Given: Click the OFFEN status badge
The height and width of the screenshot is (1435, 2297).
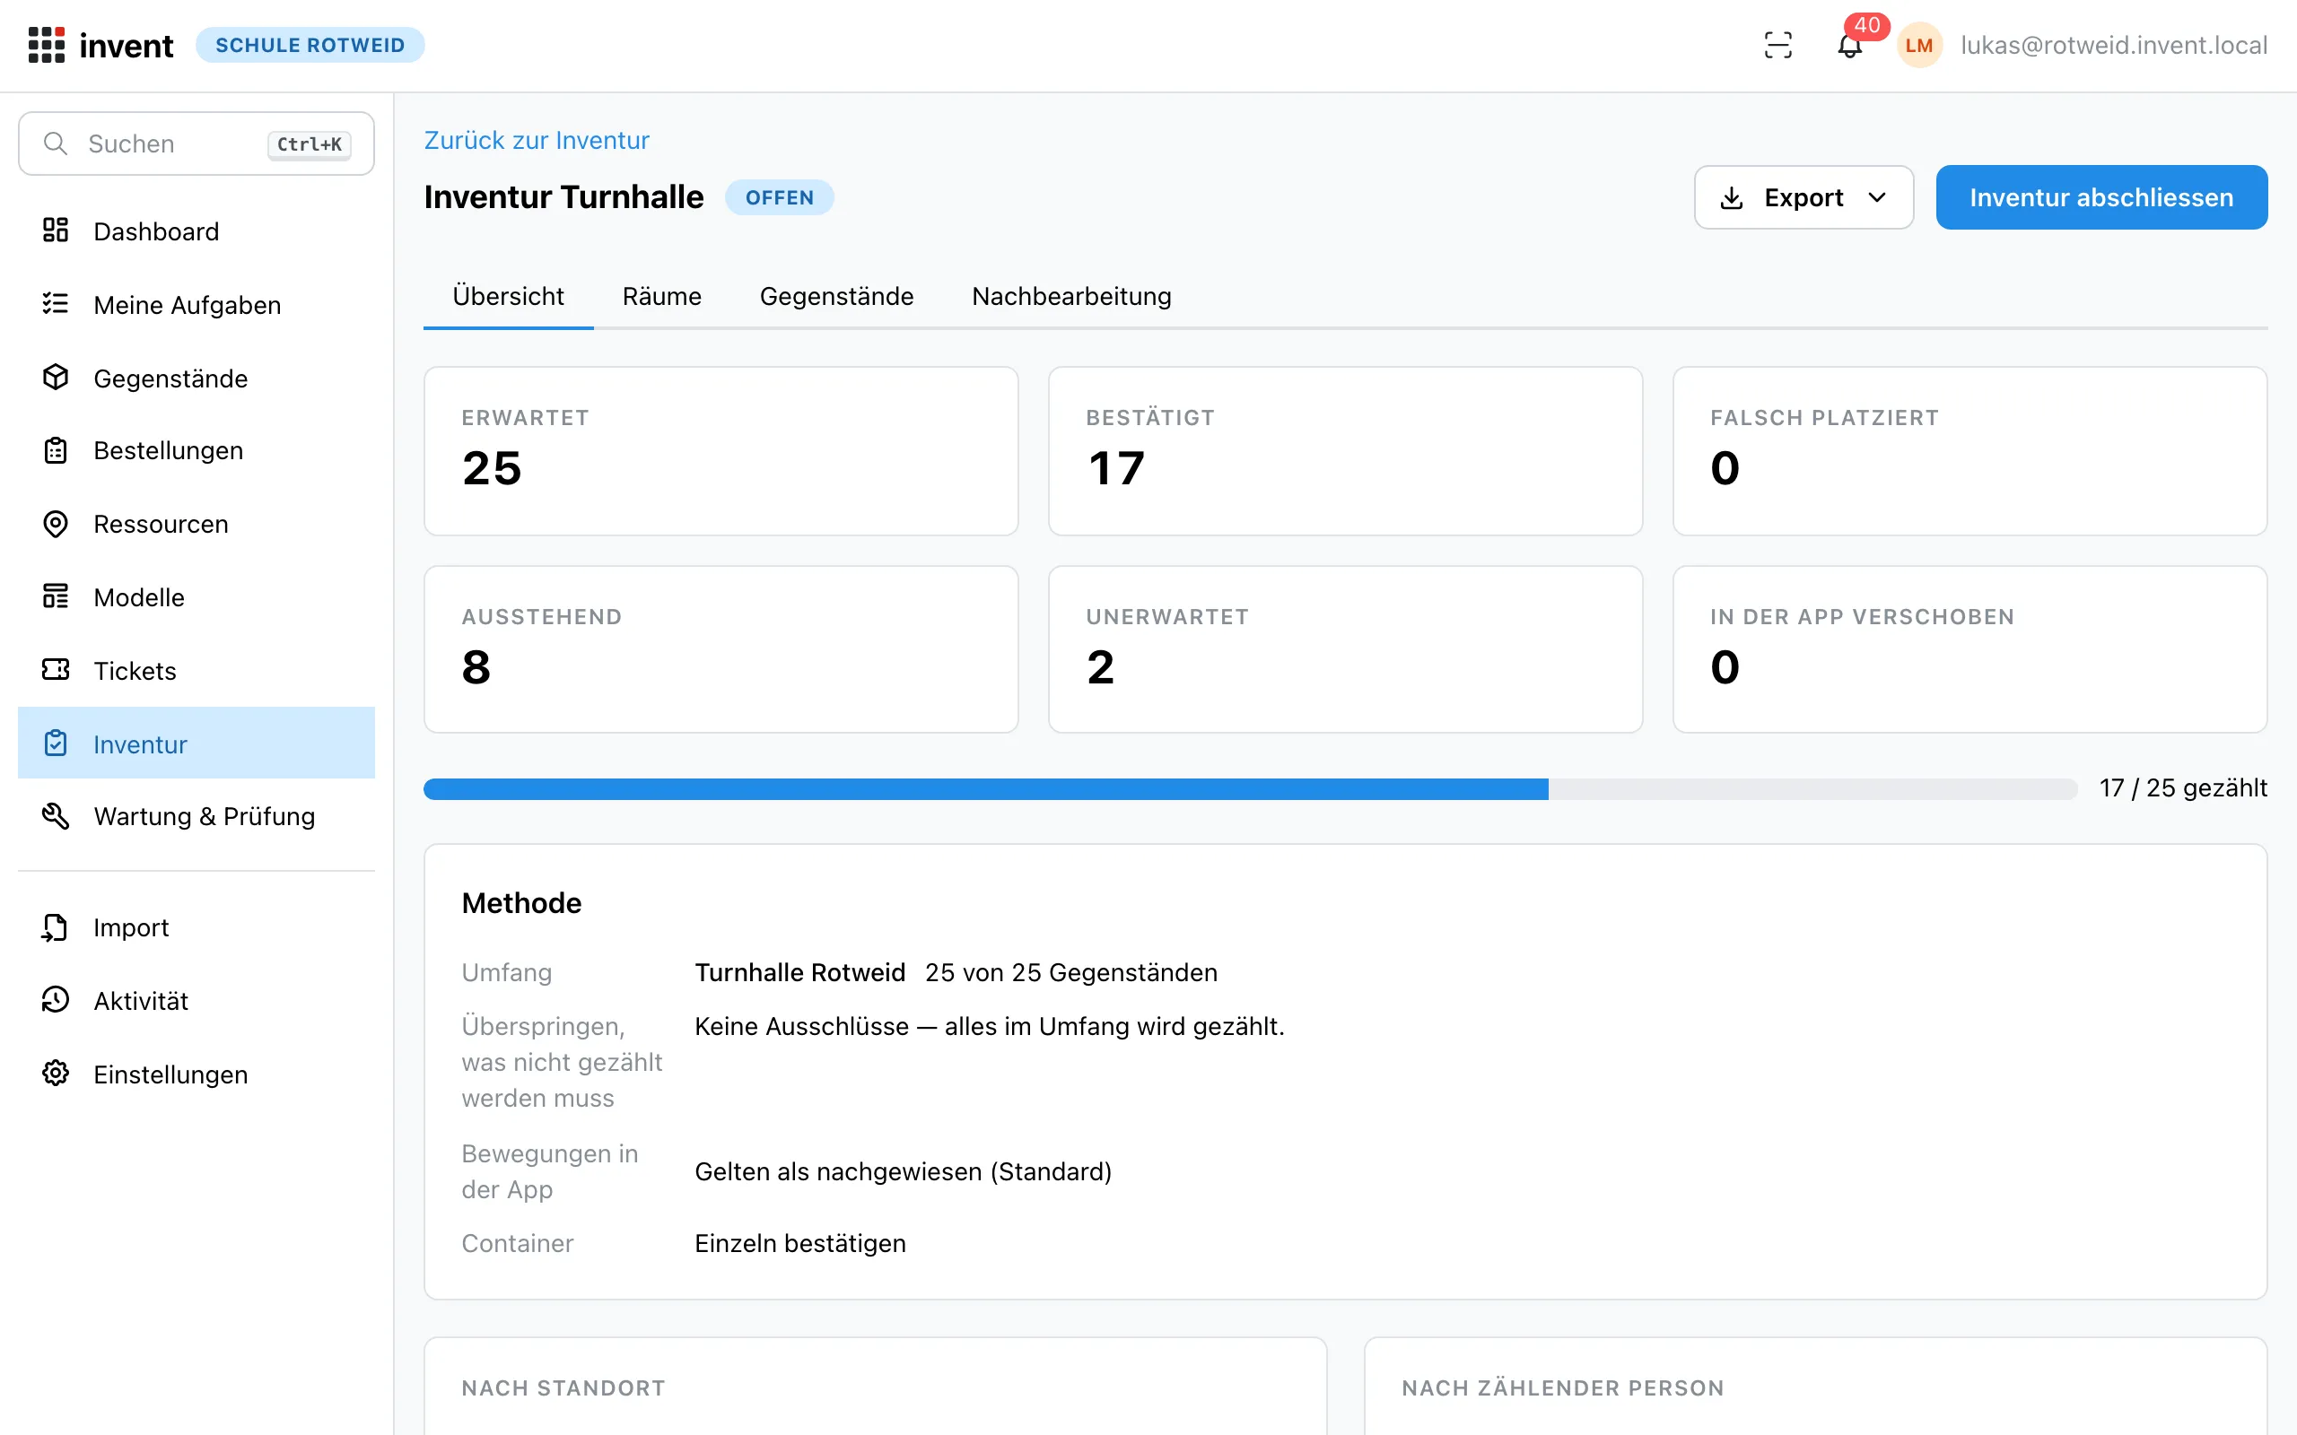Looking at the screenshot, I should (779, 197).
